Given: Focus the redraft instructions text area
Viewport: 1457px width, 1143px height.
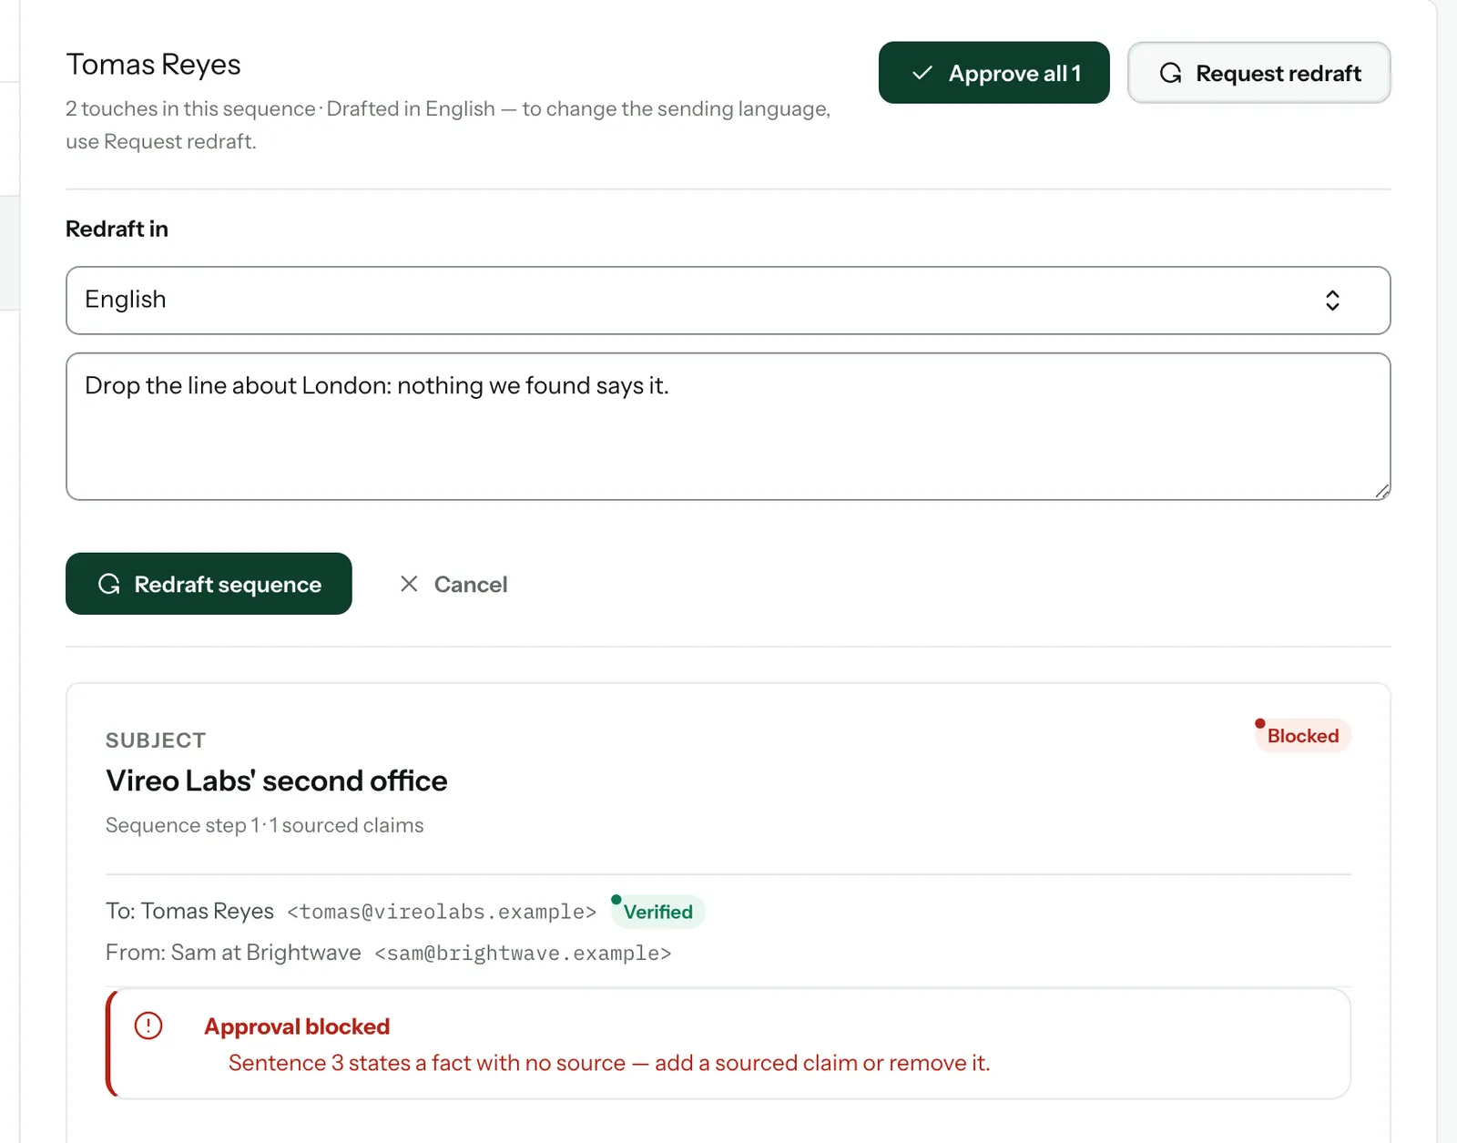Looking at the screenshot, I should tap(728, 426).
